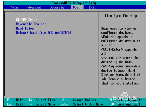151x107 pixels.
Task: Go to the Security menu tab
Action: pos(57,7)
